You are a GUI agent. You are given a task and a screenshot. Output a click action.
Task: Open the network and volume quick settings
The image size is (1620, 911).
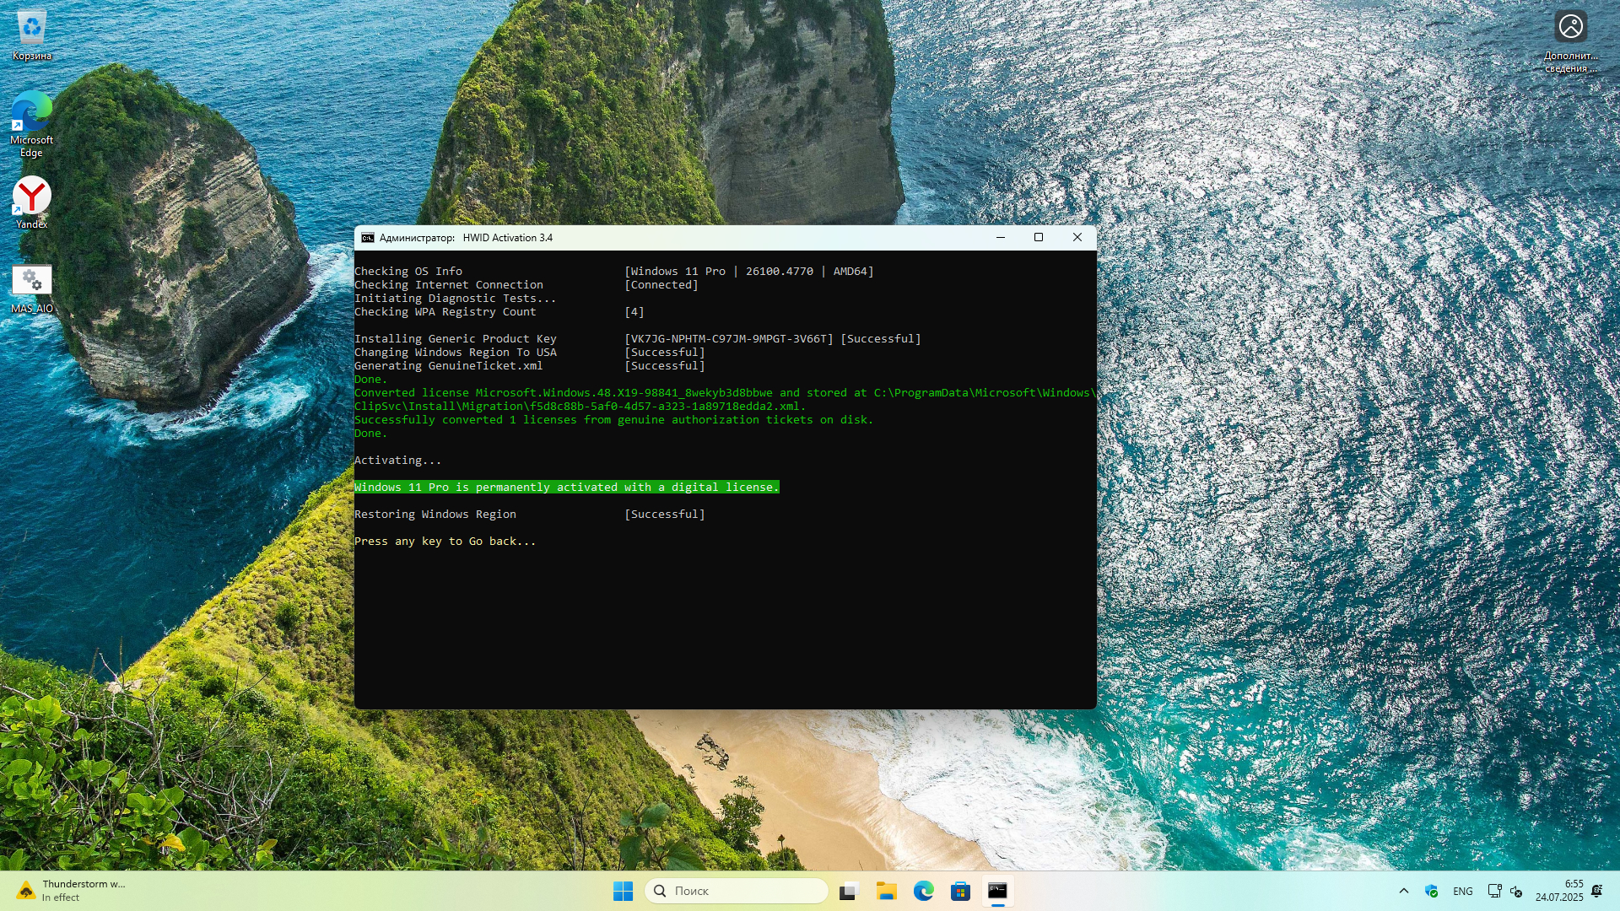pyautogui.click(x=1504, y=891)
